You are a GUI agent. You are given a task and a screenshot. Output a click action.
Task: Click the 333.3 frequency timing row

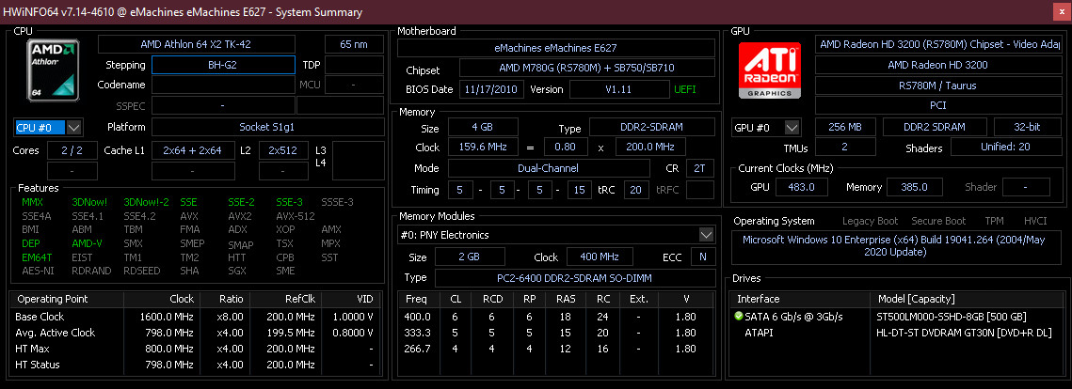point(556,333)
